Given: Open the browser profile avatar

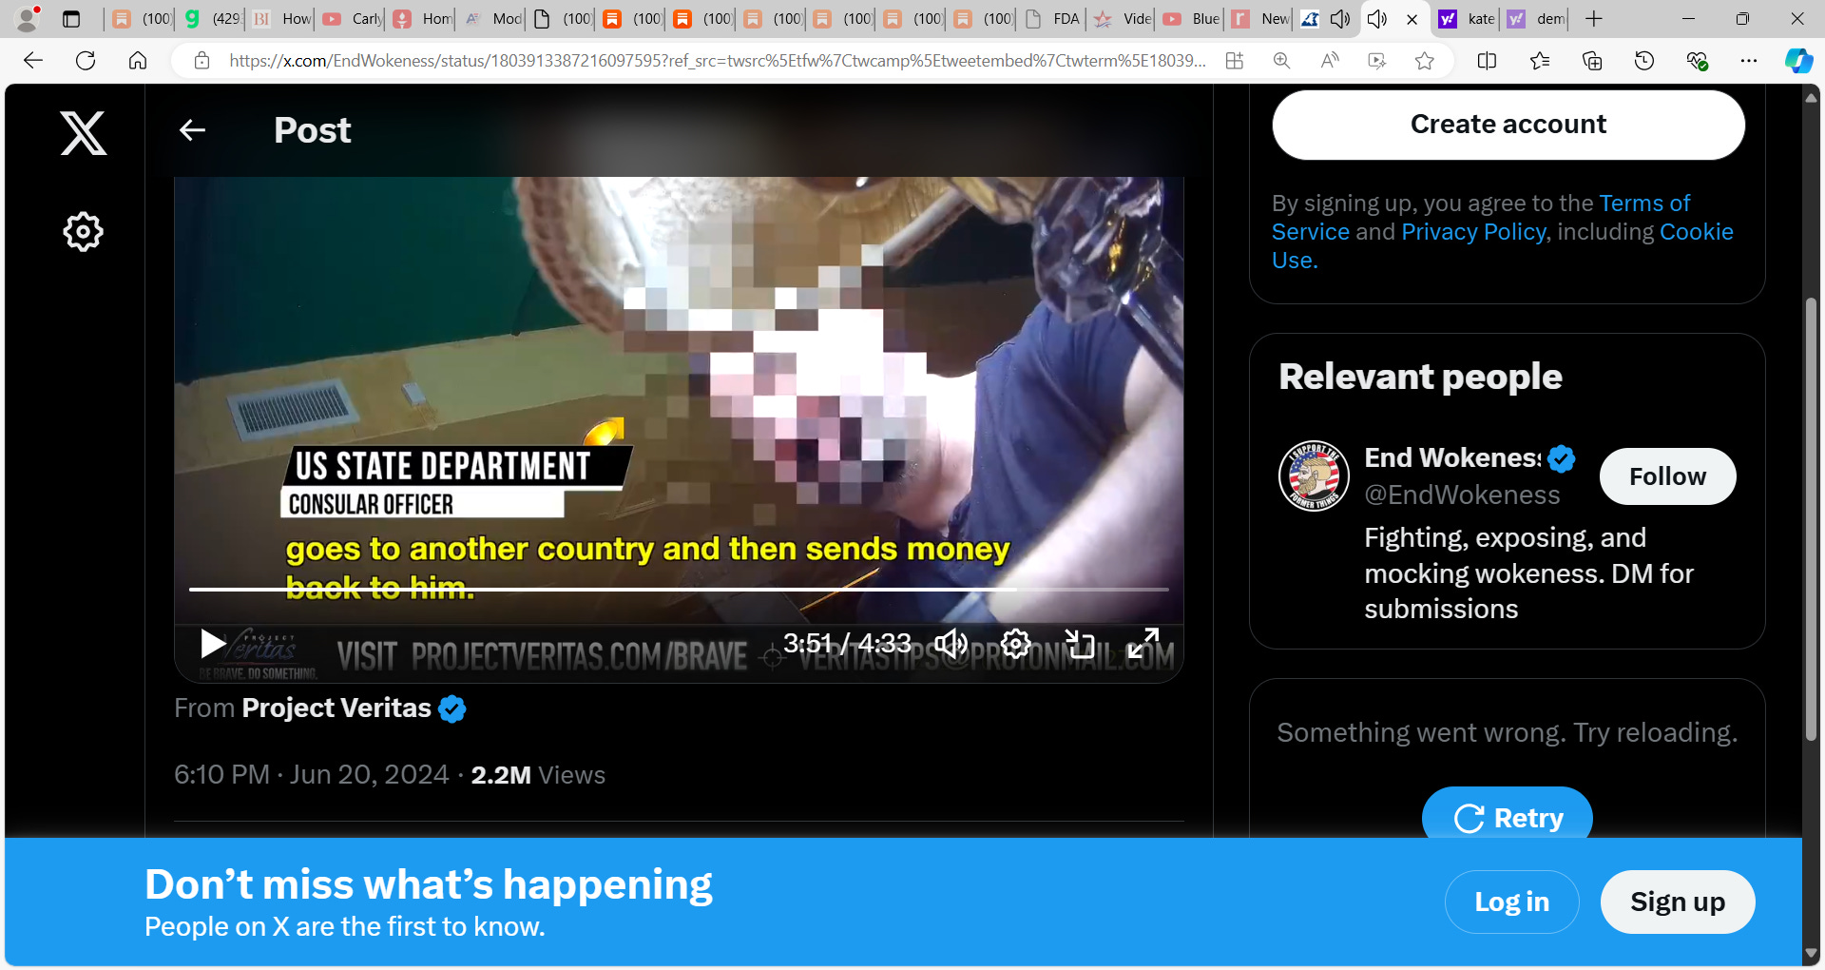Looking at the screenshot, I should coord(29,18).
